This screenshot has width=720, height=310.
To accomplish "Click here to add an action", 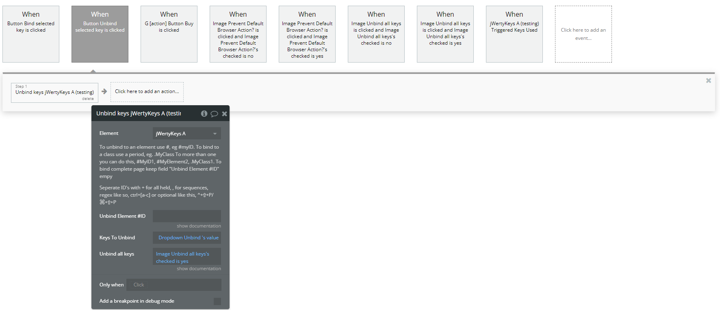I will pyautogui.click(x=147, y=92).
